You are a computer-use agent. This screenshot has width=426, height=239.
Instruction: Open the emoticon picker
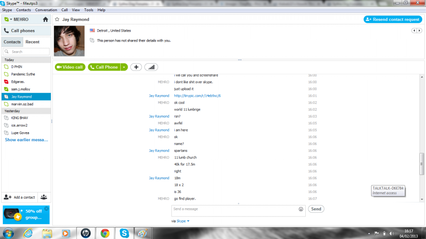coord(301,209)
